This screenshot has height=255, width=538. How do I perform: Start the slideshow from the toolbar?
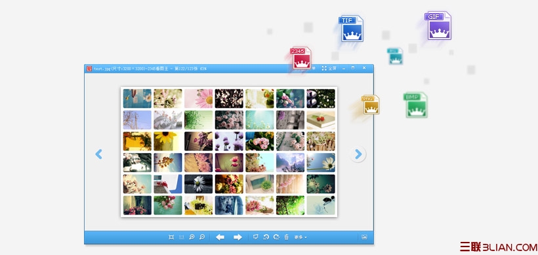point(256,237)
